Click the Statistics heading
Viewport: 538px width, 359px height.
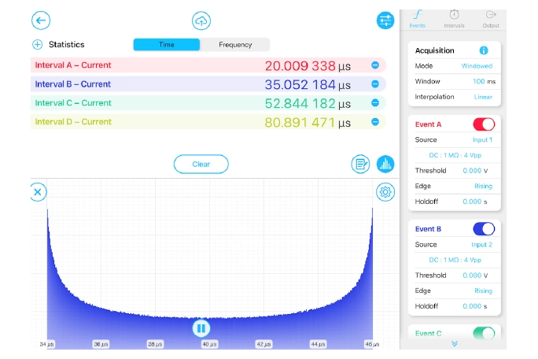click(x=67, y=44)
